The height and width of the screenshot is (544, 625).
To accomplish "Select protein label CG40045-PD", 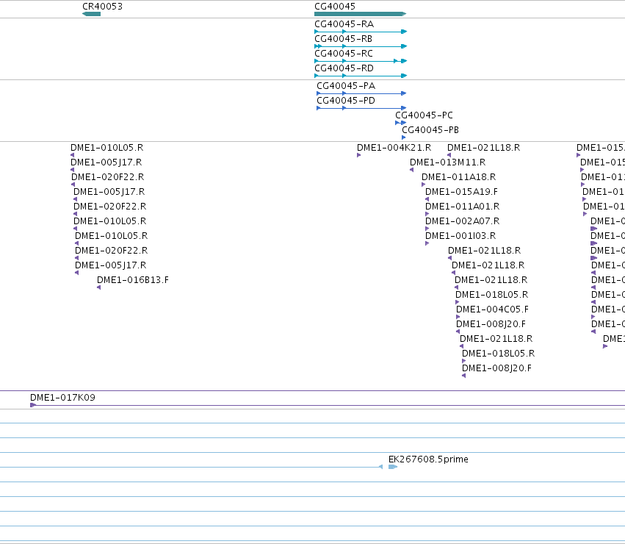I will click(x=346, y=101).
